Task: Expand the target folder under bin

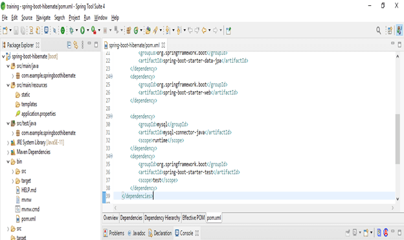Action: pos(13,181)
